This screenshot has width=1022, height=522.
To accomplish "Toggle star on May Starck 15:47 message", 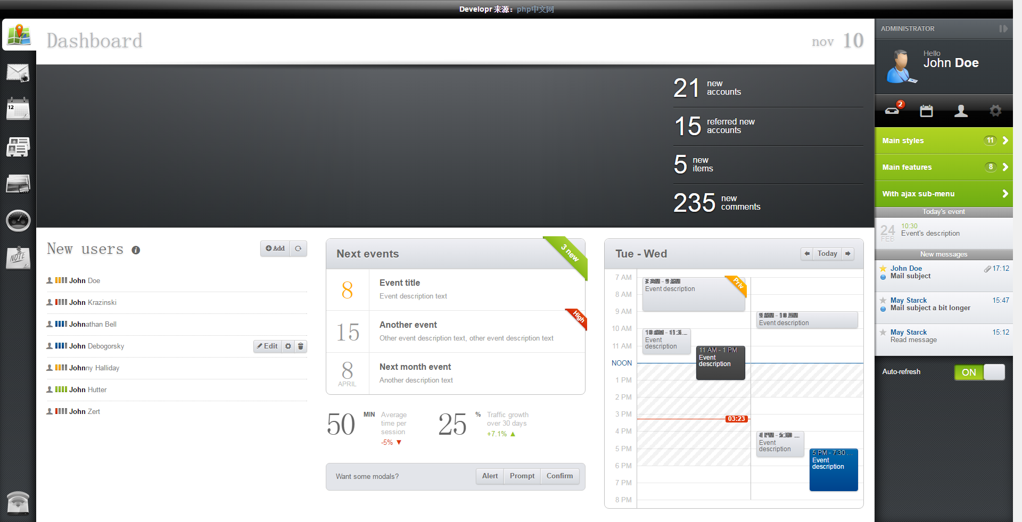I will [x=883, y=301].
